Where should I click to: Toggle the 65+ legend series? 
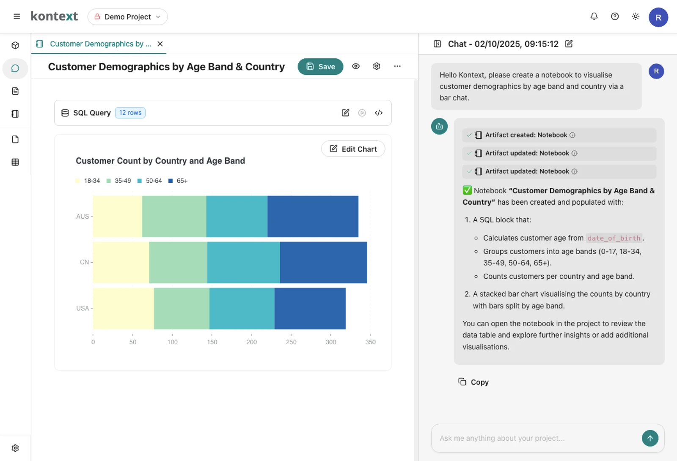[178, 181]
